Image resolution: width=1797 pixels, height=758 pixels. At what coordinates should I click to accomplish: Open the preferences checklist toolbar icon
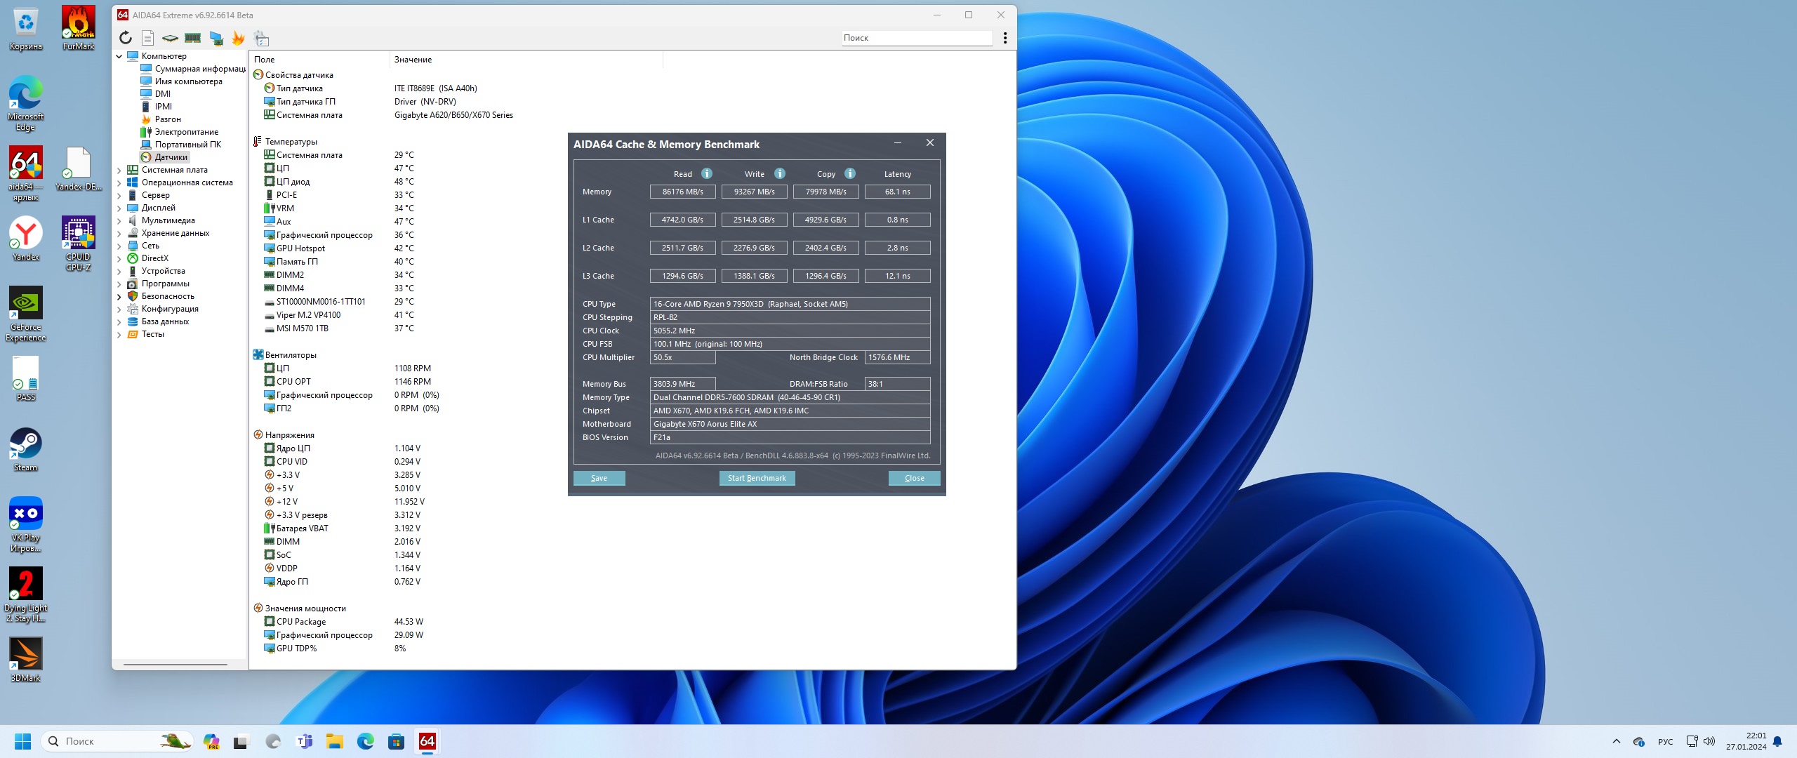tap(262, 39)
